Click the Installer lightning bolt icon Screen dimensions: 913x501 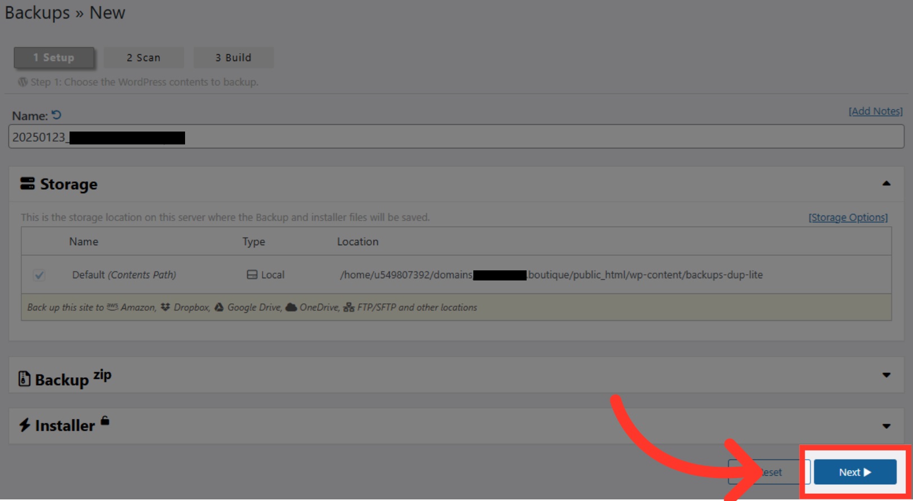point(25,425)
